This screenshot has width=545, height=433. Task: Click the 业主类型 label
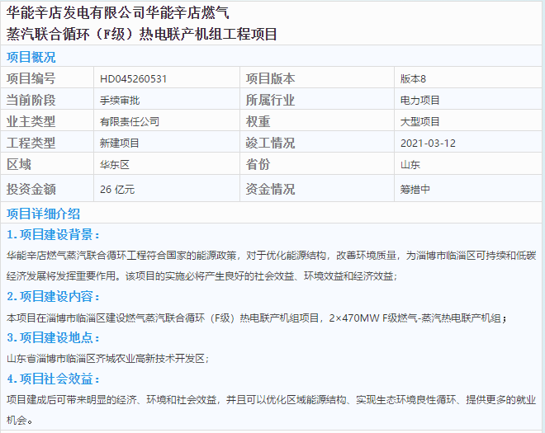tap(31, 121)
